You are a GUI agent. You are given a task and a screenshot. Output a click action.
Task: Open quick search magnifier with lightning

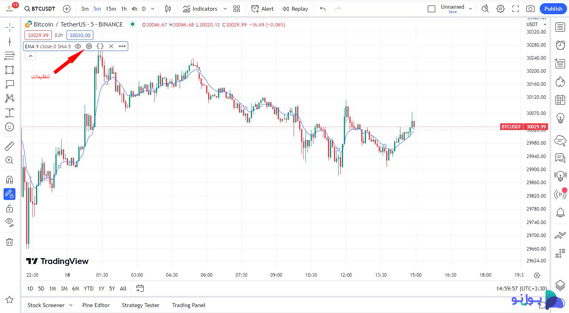coord(486,9)
